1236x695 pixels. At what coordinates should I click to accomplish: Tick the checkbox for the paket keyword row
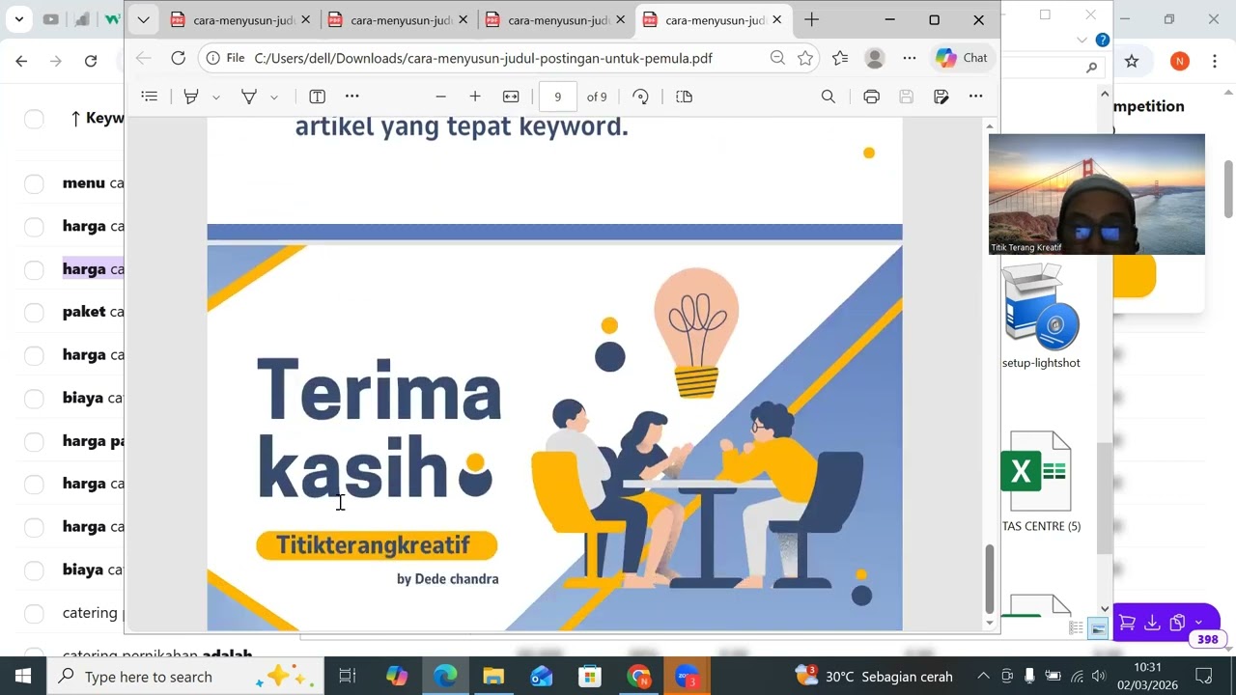(x=34, y=312)
